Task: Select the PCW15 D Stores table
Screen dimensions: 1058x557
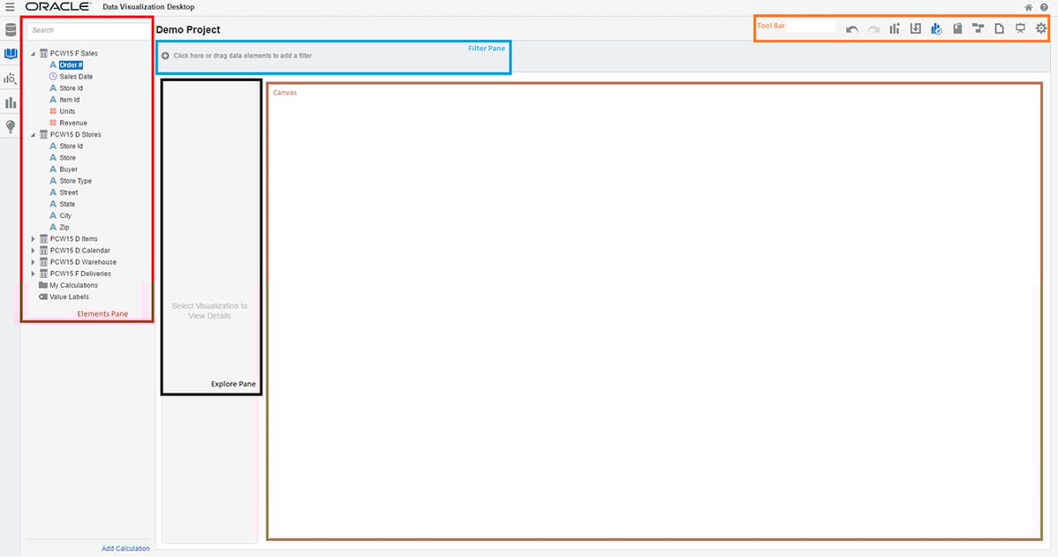Action: pyautogui.click(x=76, y=135)
